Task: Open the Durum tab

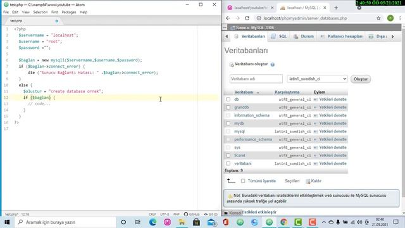Action: pyautogui.click(x=304, y=37)
